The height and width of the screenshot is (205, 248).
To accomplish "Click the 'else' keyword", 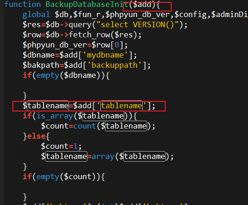I will coord(36,136).
